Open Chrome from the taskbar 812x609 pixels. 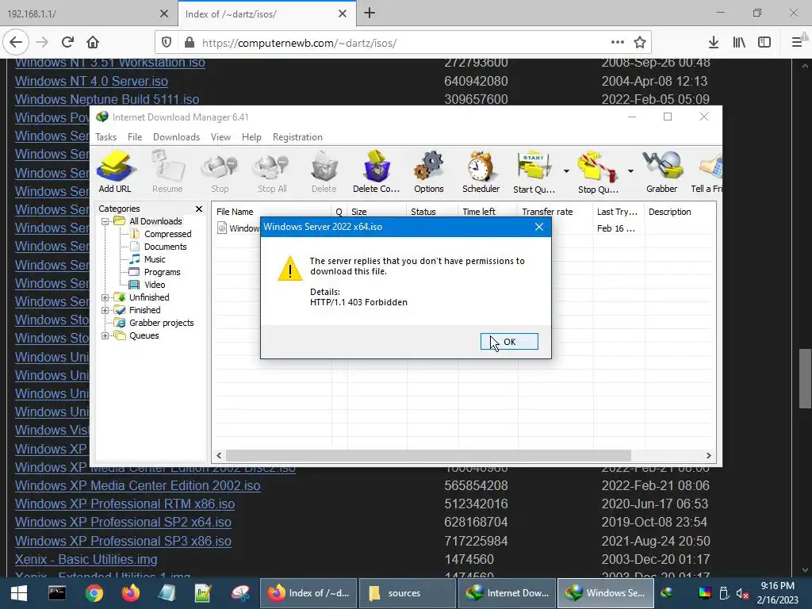94,593
